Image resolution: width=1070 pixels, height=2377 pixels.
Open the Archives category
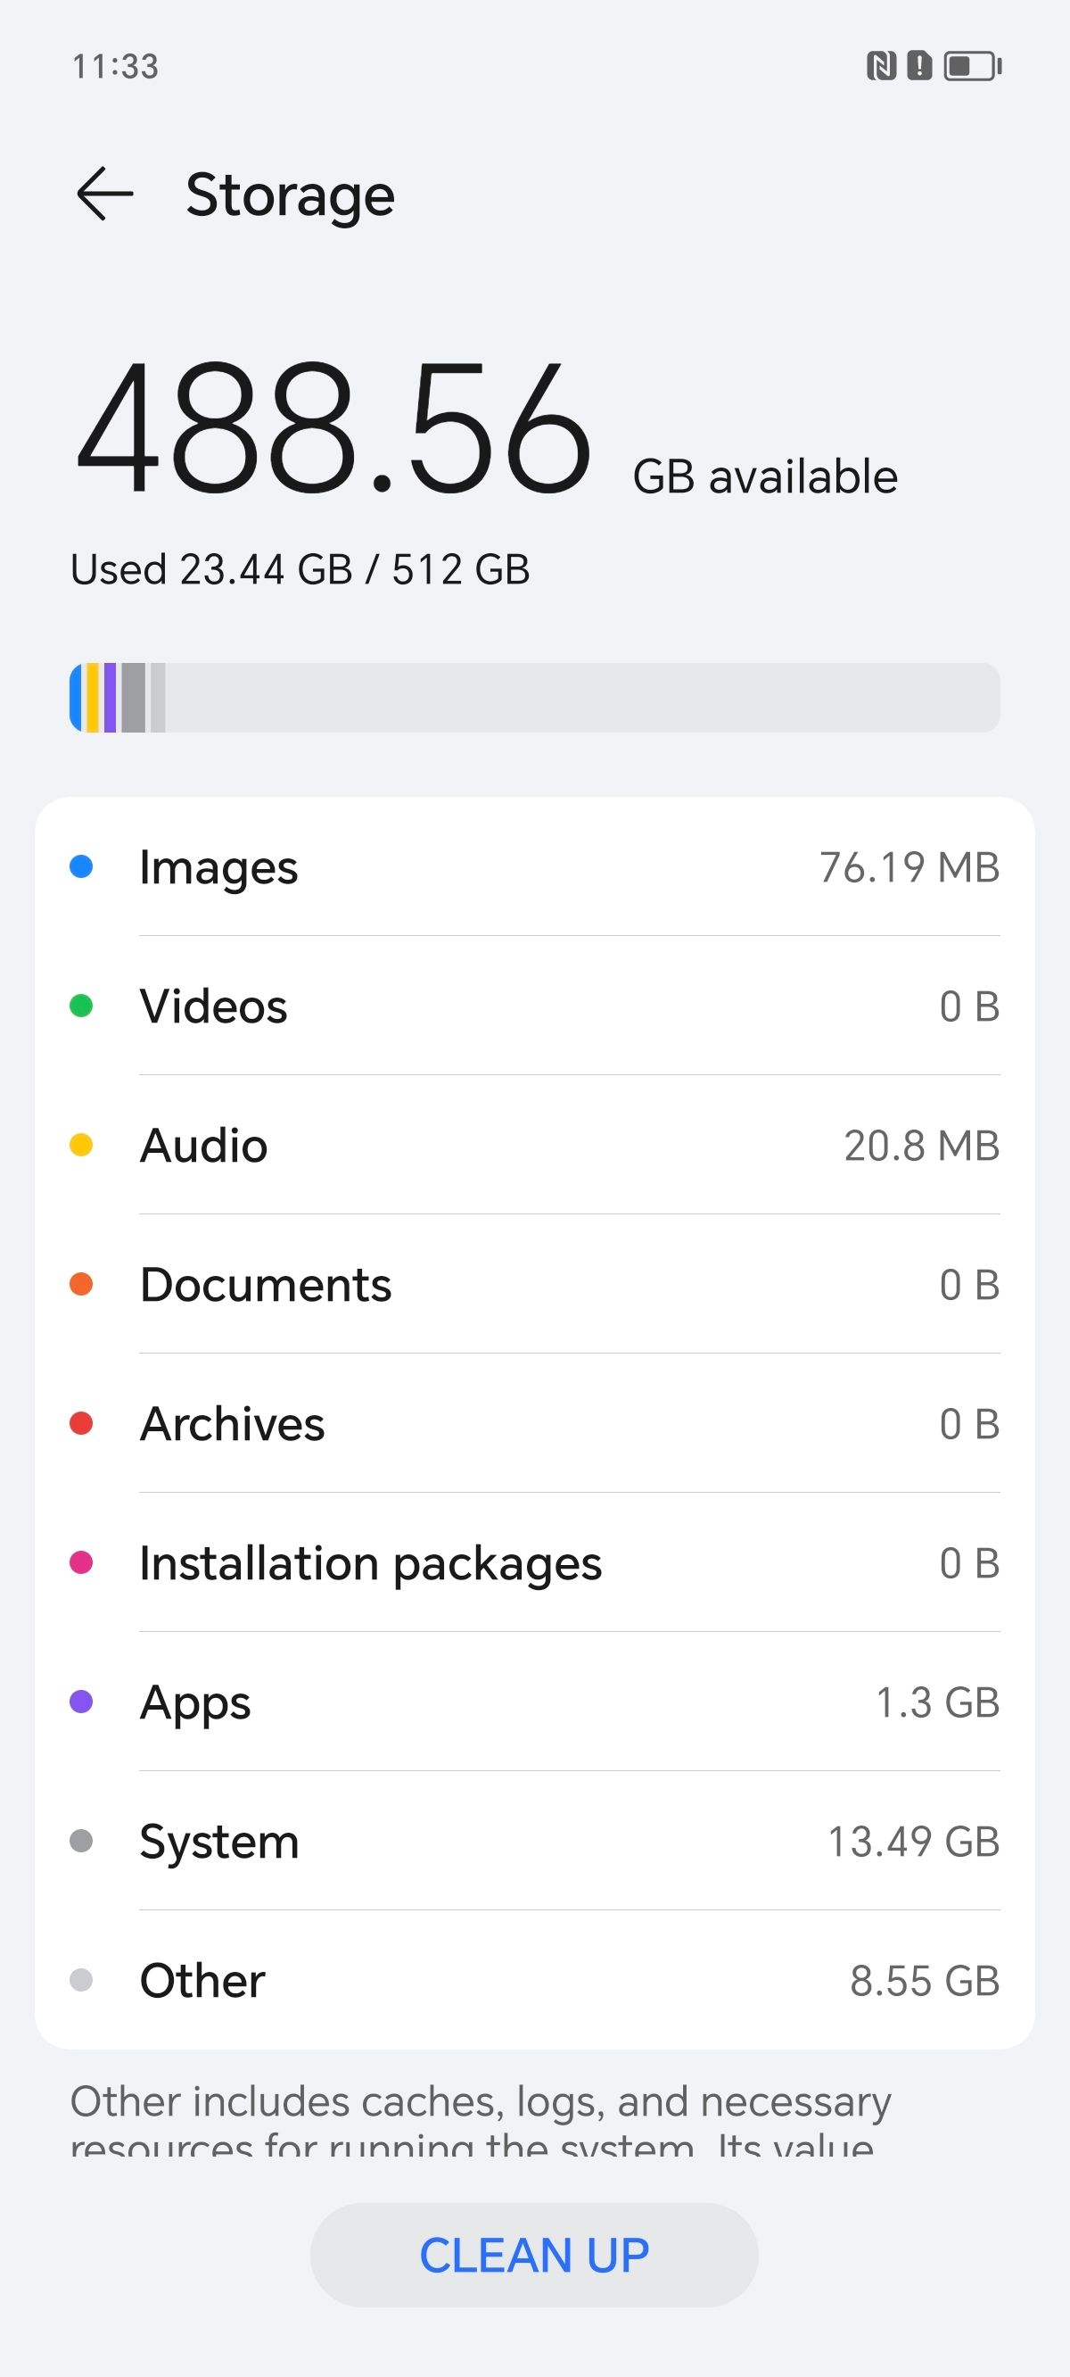point(535,1424)
